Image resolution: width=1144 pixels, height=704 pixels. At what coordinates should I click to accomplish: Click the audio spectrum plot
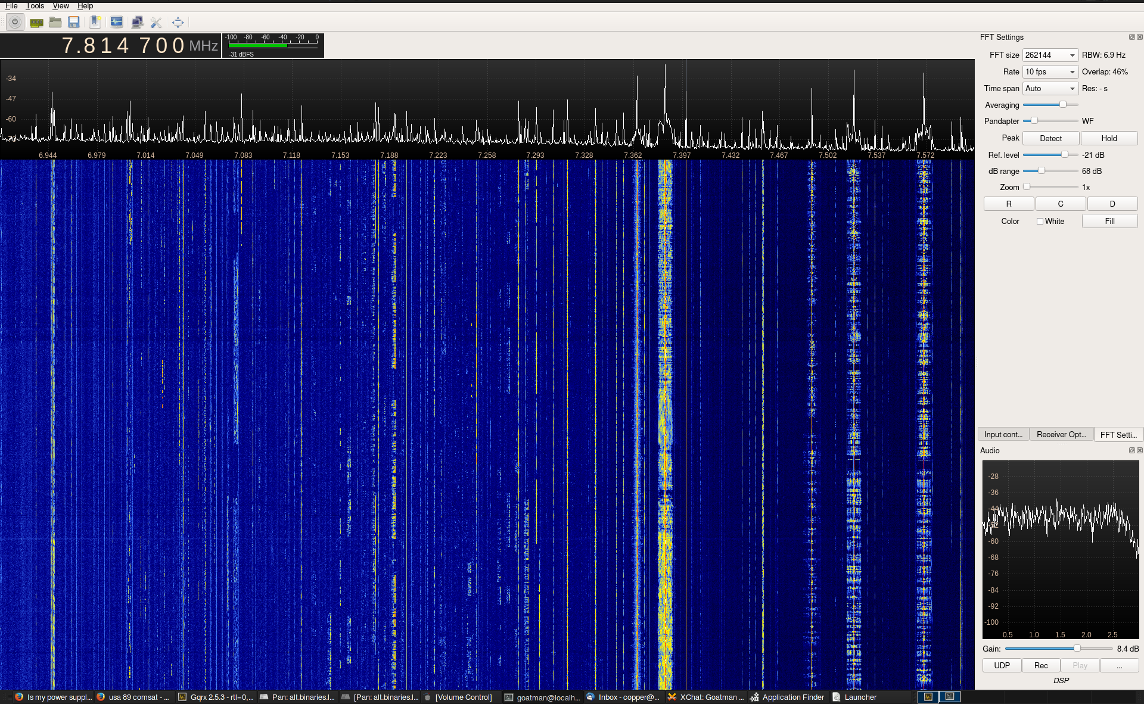tap(1061, 549)
